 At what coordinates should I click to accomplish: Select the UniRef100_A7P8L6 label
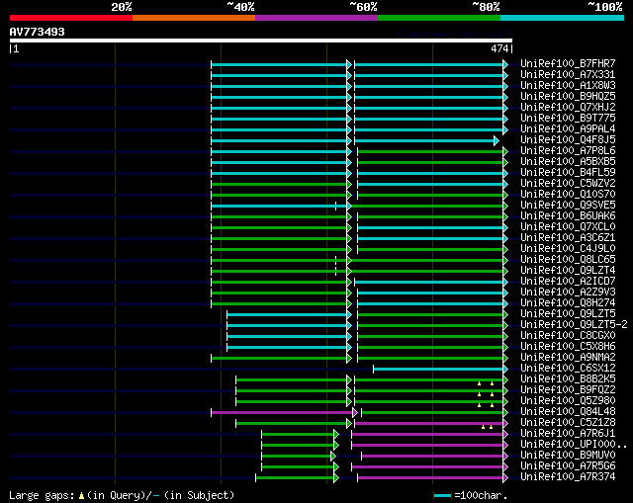click(x=568, y=151)
